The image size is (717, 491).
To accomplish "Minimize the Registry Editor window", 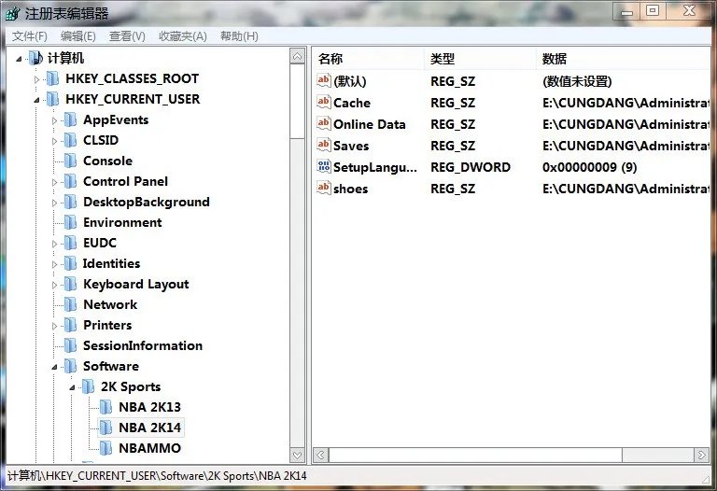I will pyautogui.click(x=626, y=11).
